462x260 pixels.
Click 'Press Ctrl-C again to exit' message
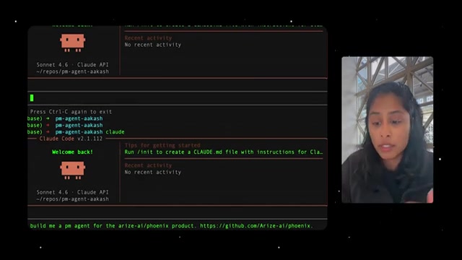[x=71, y=112]
